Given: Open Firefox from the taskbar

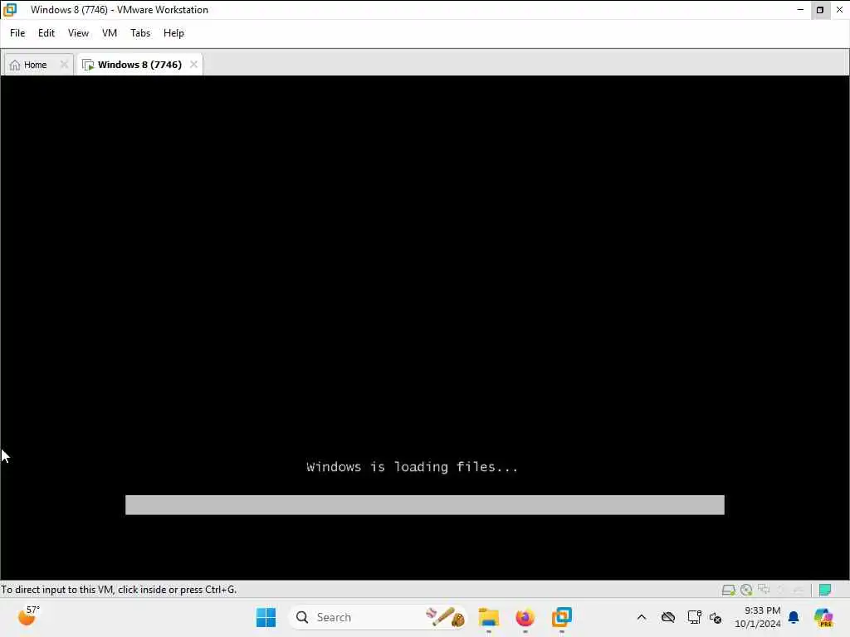Looking at the screenshot, I should tap(525, 617).
